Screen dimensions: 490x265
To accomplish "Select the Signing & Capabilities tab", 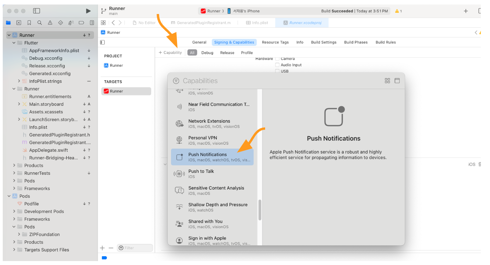I will pos(234,42).
